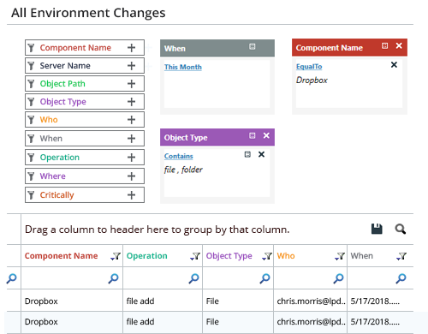428x334 pixels.
Task: Close the Object Type filter panel
Action: coord(266,135)
